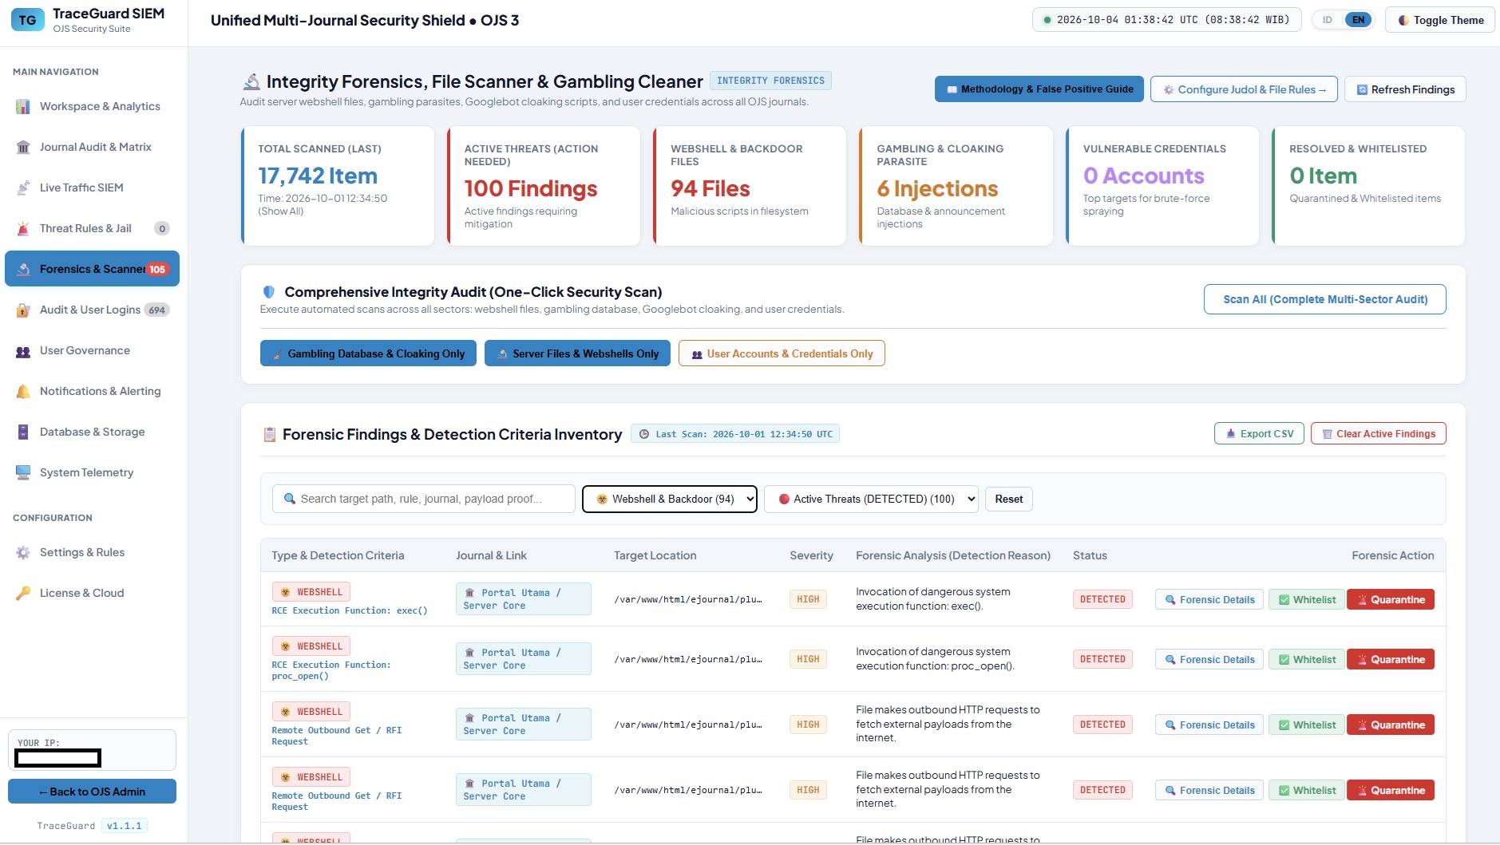1500x845 pixels.
Task: Open Active Threats (DETECTED) status dropdown
Action: 871,499
